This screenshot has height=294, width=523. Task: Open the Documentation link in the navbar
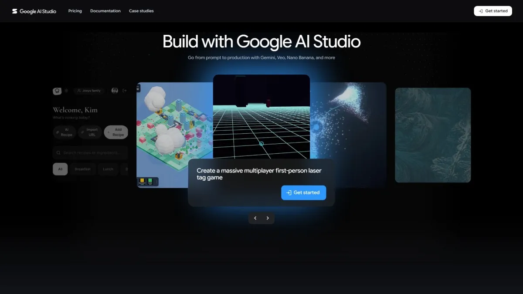point(105,11)
